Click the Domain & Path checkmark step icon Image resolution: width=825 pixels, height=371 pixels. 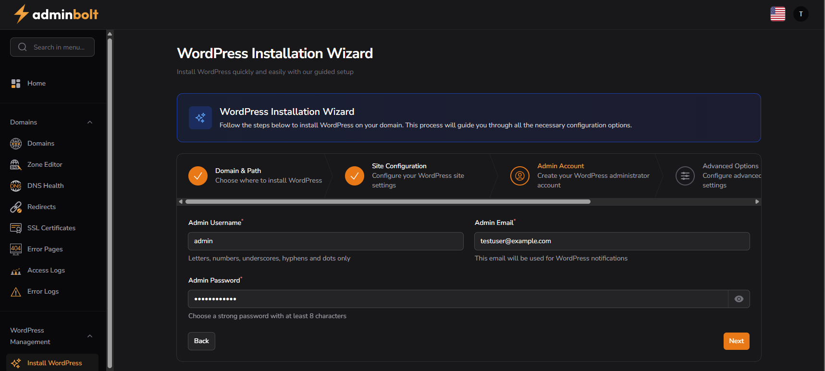coord(198,176)
